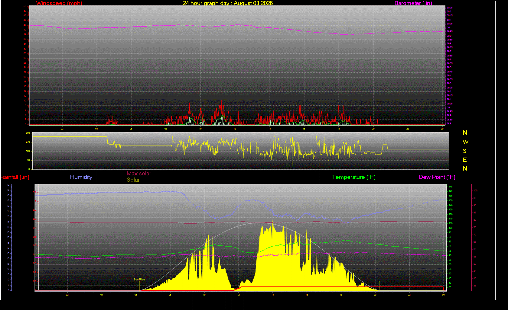The width and height of the screenshot is (508, 310).
Task: Click the "Sun Rise" marker on the solar chart
Action: (139, 280)
